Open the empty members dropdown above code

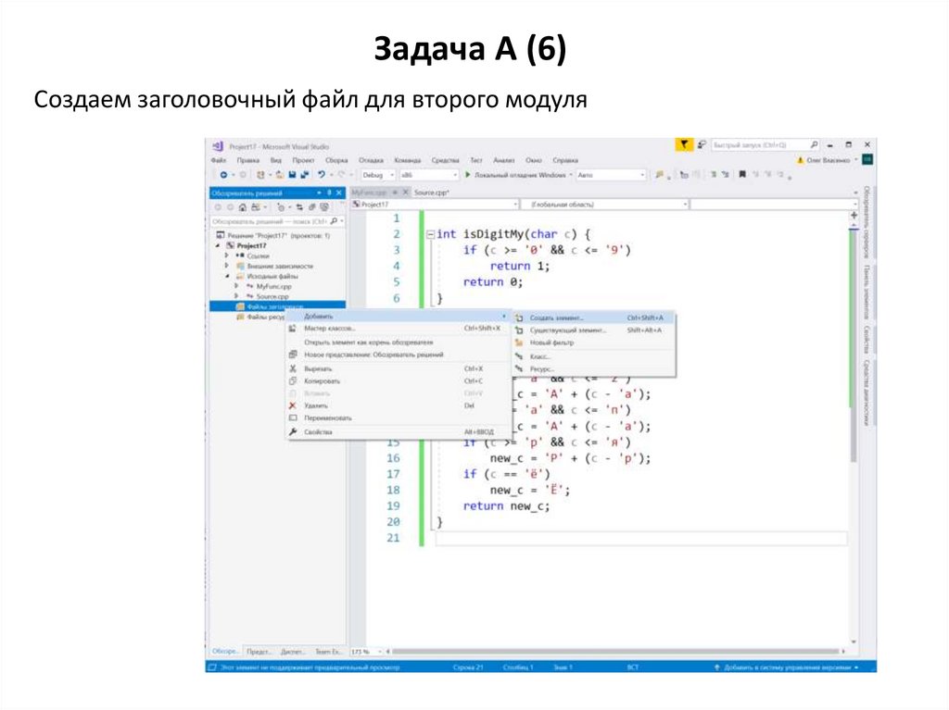click(x=774, y=205)
